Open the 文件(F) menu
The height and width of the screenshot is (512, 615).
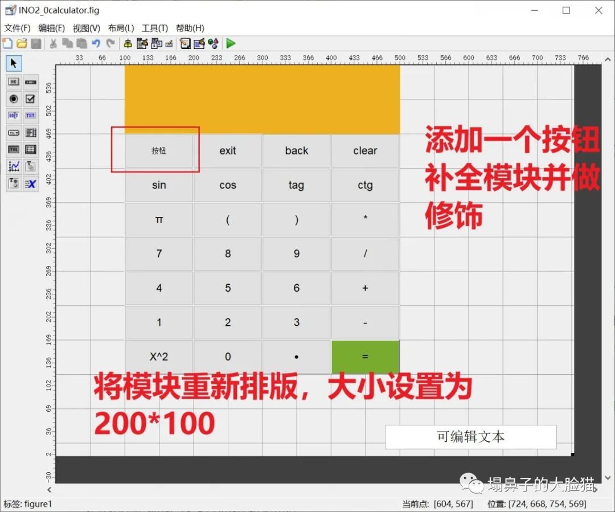click(18, 28)
